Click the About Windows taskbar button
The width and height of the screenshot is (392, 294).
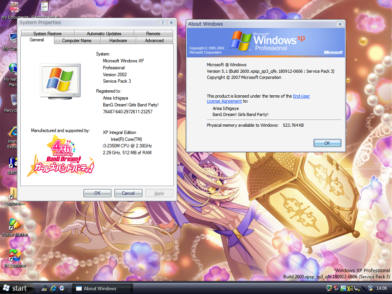[x=102, y=289]
